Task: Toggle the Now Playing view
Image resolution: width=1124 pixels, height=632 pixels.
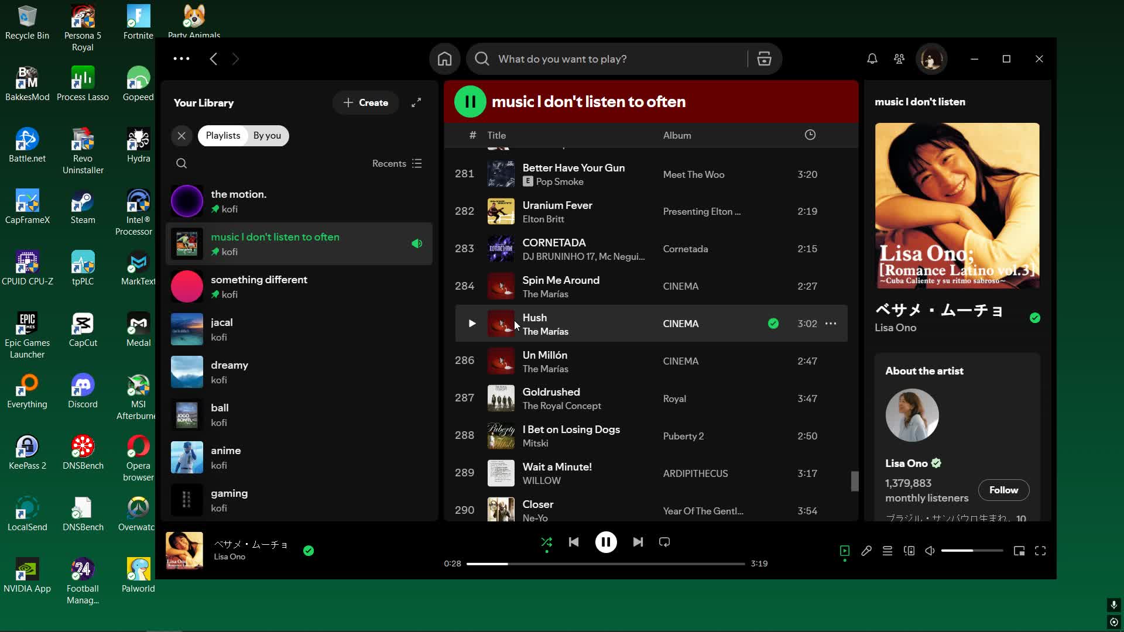Action: point(845,551)
